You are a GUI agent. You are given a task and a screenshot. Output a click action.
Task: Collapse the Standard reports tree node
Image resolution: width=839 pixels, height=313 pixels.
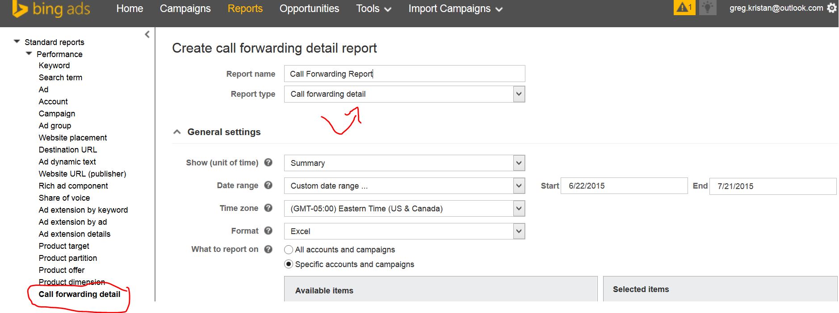click(x=17, y=41)
